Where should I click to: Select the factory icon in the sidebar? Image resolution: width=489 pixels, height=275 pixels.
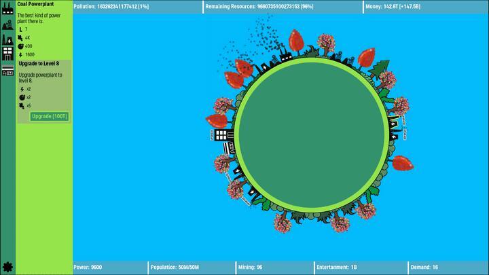pos(7,7)
